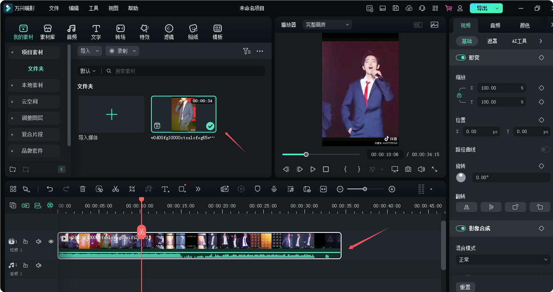Take a snapshot with camera icon
This screenshot has width=553, height=292.
[408, 169]
